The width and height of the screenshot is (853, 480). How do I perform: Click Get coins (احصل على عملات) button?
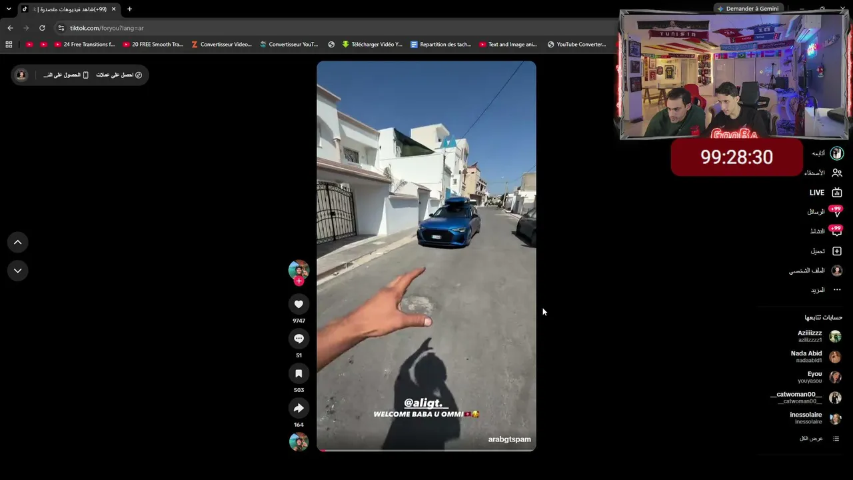coord(119,75)
